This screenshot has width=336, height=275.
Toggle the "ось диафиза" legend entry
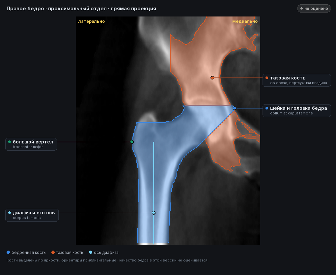(x=104, y=253)
